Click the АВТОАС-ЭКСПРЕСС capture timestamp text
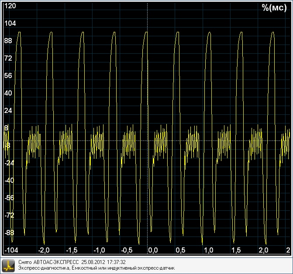Image resolution: width=293 pixels, height=274 pixels. click(72, 262)
